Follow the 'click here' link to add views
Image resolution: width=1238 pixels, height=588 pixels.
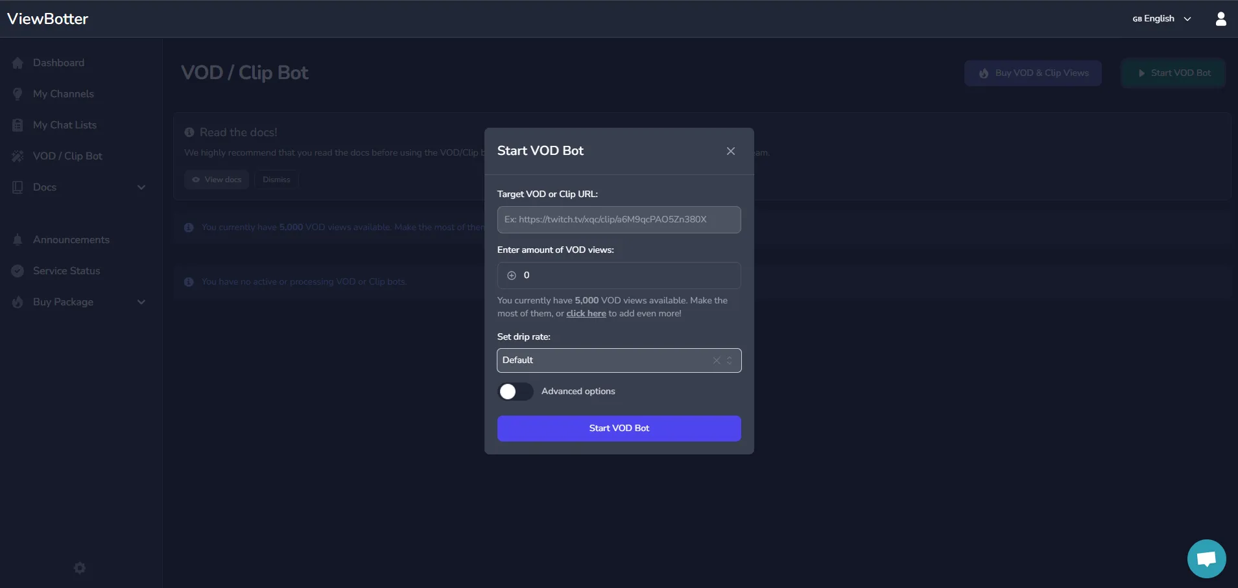586,312
